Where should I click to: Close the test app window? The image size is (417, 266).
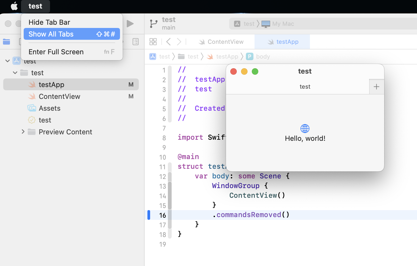click(x=234, y=71)
